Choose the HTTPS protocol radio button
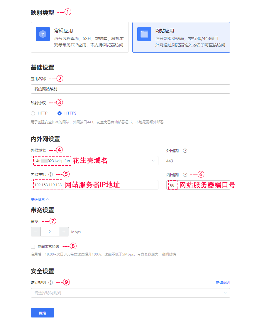The width and height of the screenshot is (264, 326). pos(60,113)
